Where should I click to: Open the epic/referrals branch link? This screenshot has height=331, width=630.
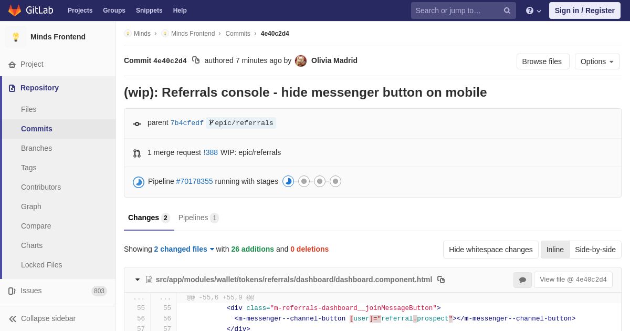241,123
